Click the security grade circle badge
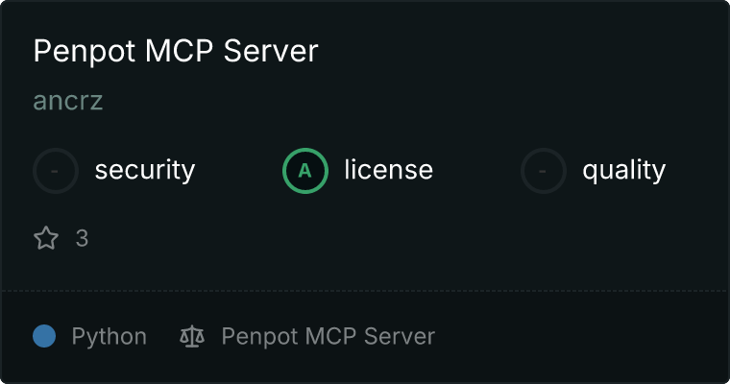730x384 pixels. (x=56, y=171)
